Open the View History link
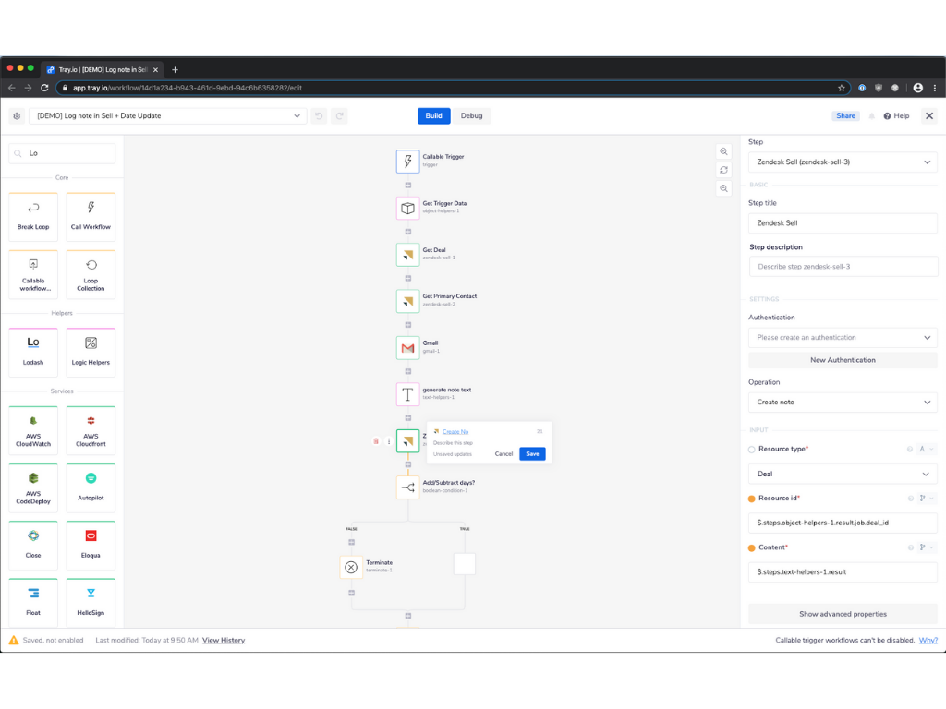 click(224, 640)
